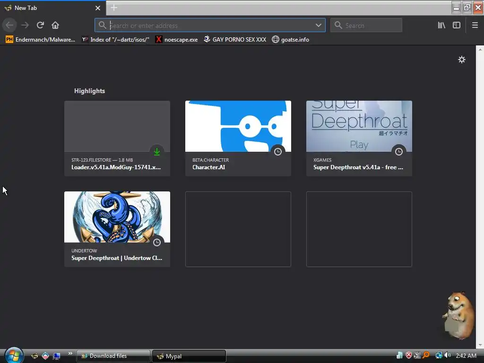Screen dimensions: 484x363
Task: Click the Highlights section heading
Action: pos(89,91)
